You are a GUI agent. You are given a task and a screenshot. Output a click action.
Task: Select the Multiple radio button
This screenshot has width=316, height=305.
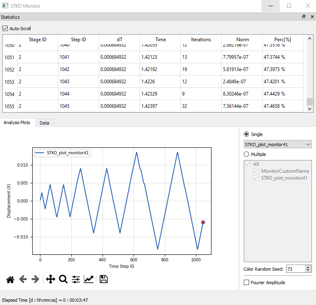[246, 154]
